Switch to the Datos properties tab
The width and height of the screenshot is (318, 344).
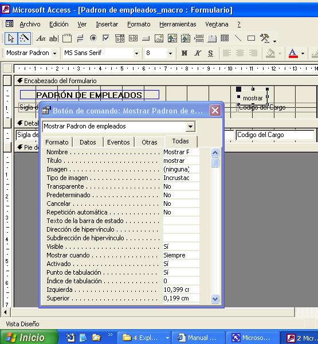pyautogui.click(x=88, y=142)
